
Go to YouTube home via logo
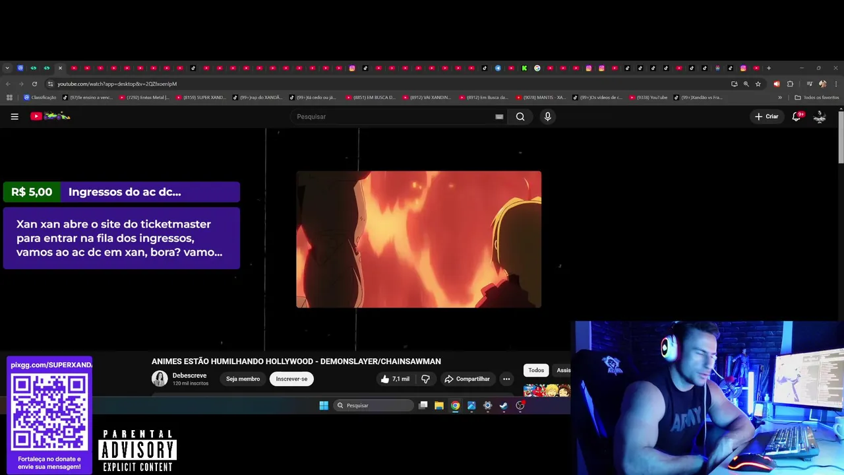click(50, 116)
